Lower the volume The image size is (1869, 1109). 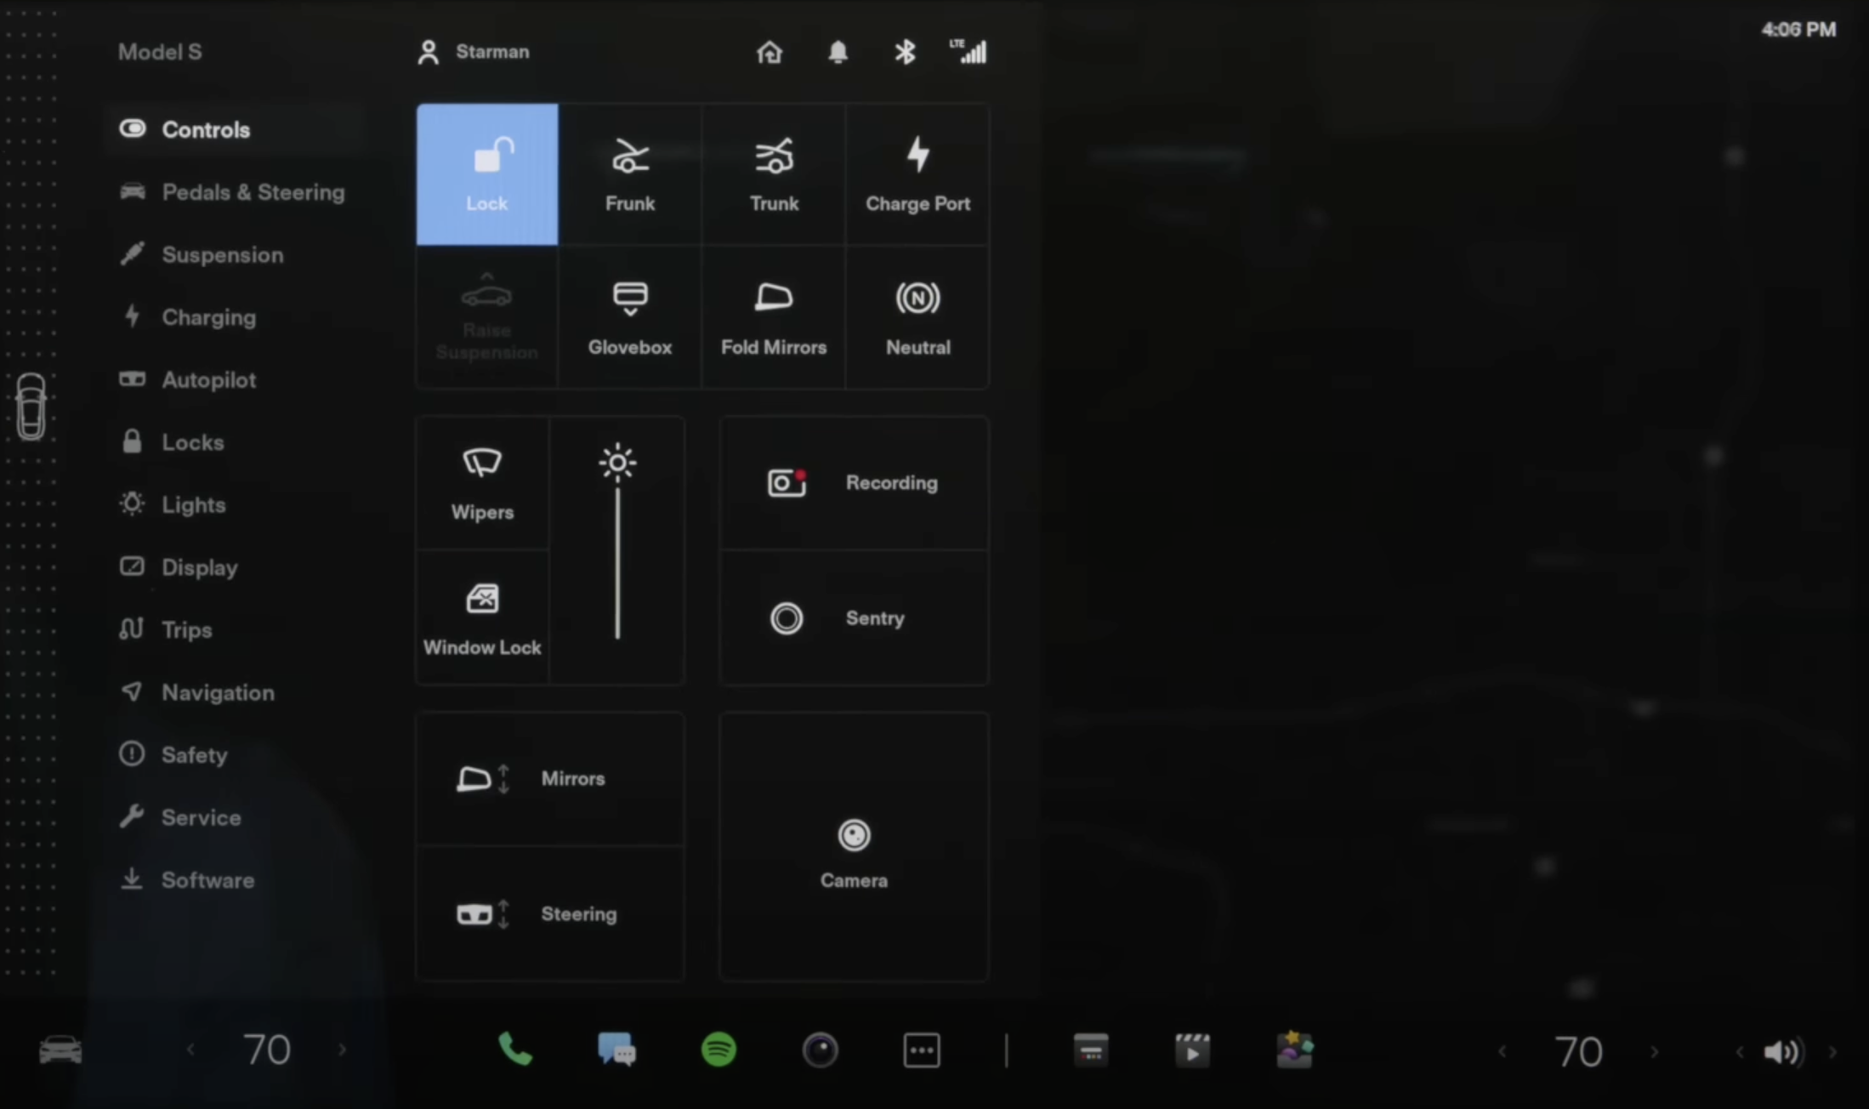(x=1740, y=1053)
